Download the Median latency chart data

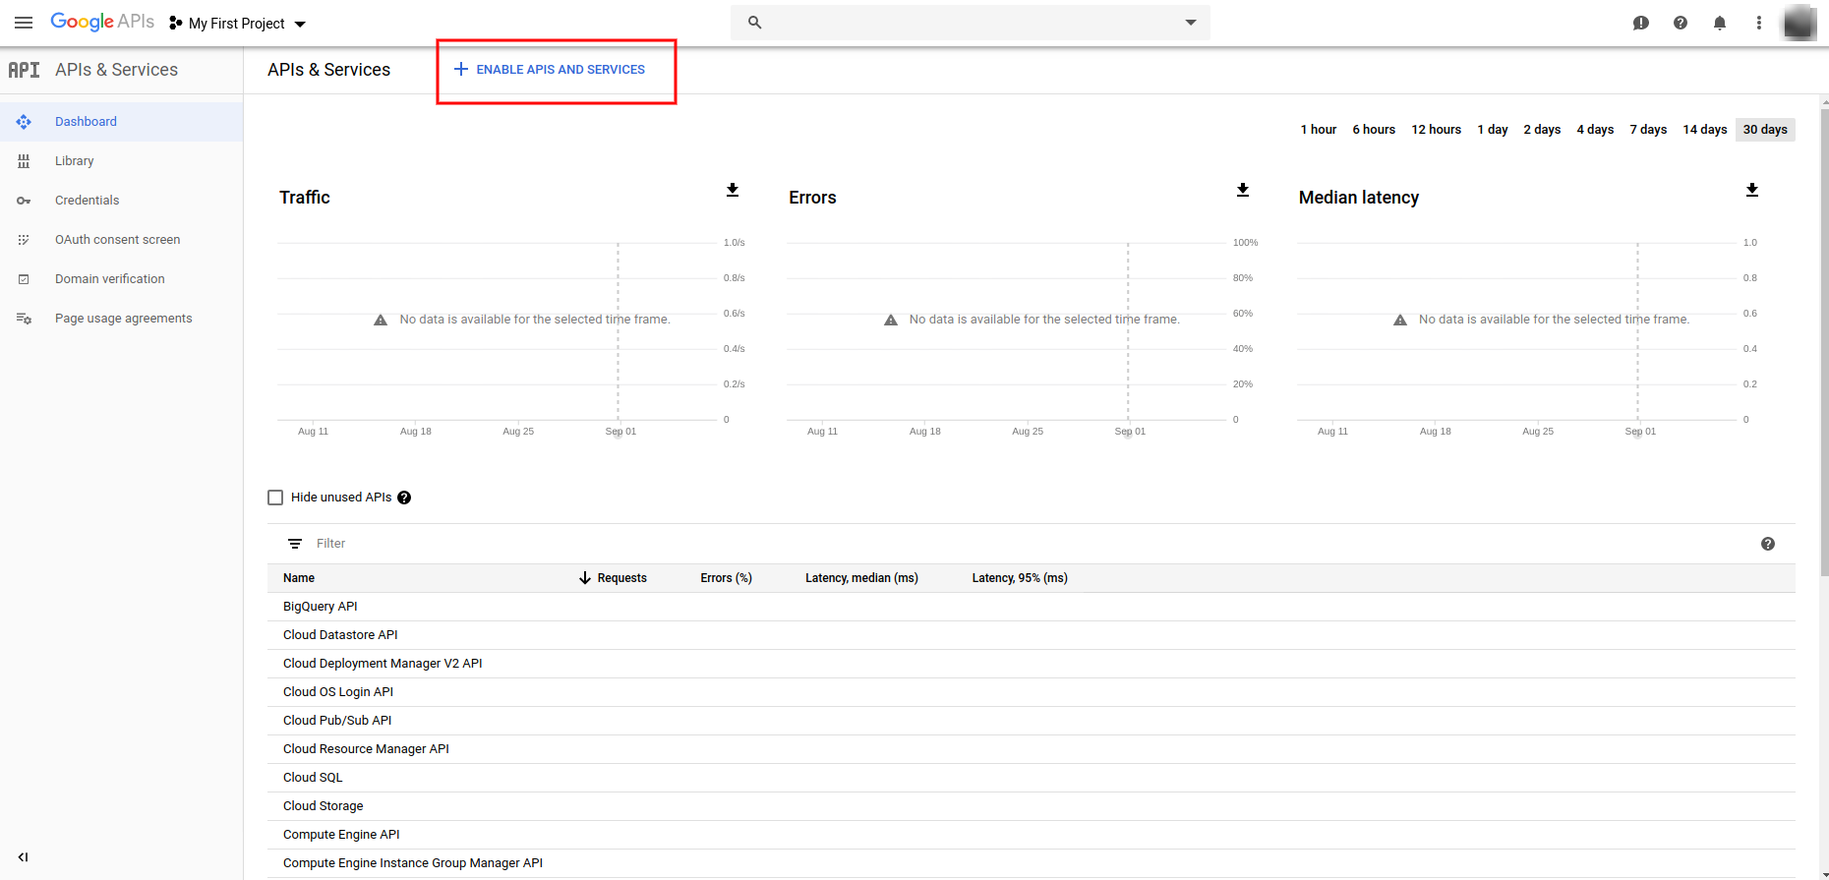pos(1752,190)
